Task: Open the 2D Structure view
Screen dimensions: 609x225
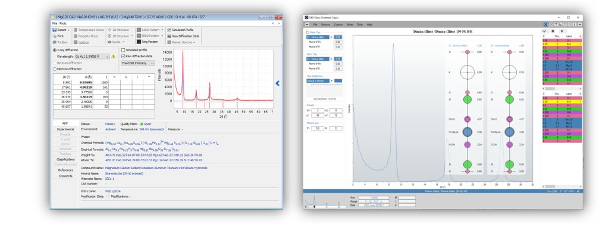Action: [x=118, y=30]
